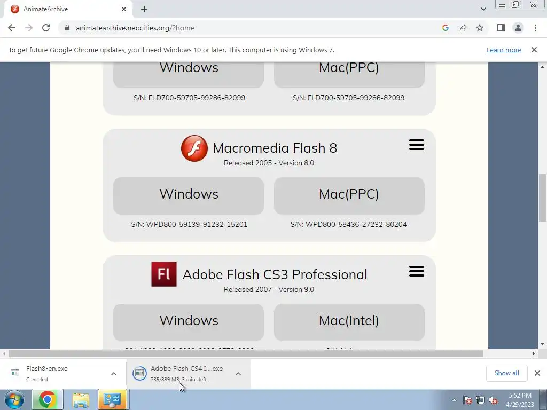
Task: Click Windows button above FLD700 serial
Action: pos(189,74)
